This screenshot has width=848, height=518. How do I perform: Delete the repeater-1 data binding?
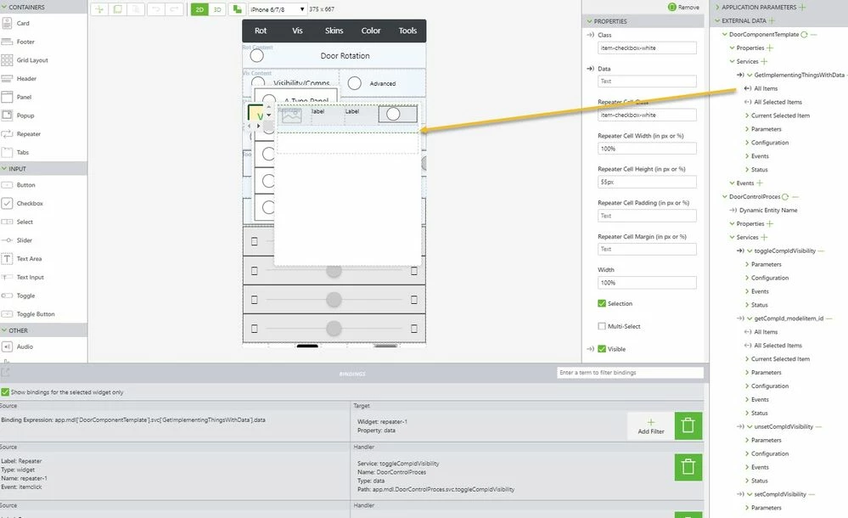coord(688,425)
